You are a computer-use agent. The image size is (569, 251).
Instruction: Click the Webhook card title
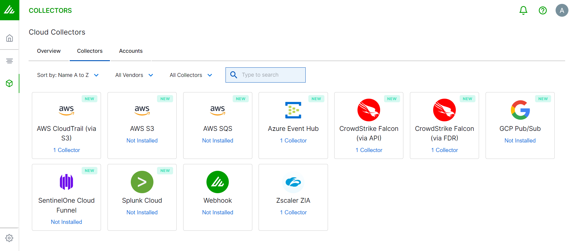click(x=218, y=200)
